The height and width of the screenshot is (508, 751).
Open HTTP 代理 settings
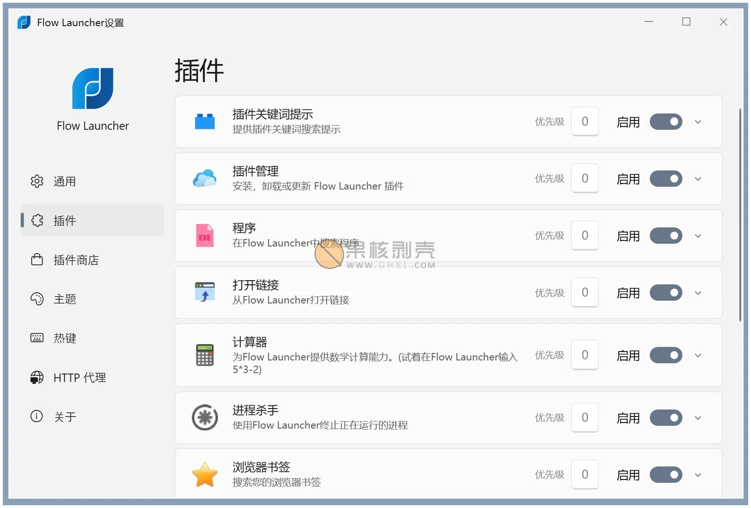[x=92, y=377]
